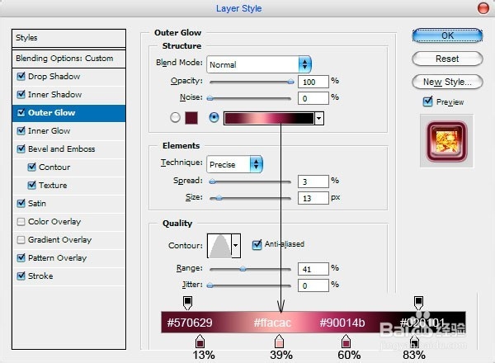The image size is (495, 363).
Task: Toggle Bevel and Emboss checkbox
Action: click(x=21, y=148)
